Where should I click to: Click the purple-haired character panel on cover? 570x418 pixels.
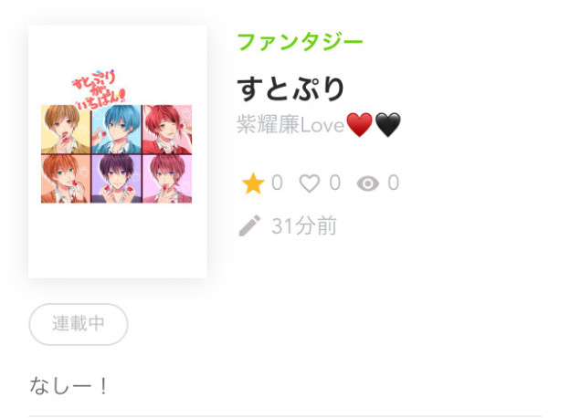(116, 179)
